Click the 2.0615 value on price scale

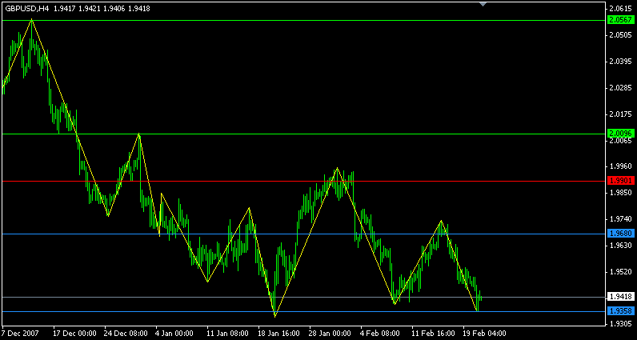(620, 9)
